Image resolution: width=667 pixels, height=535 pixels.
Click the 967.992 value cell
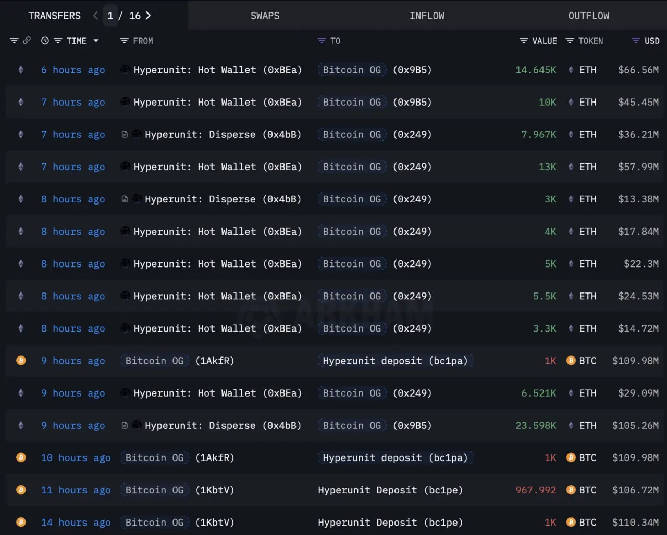point(536,490)
